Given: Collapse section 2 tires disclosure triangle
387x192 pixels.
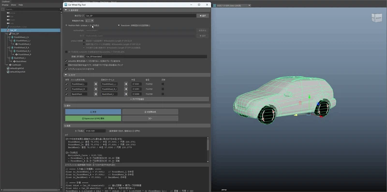Looking at the screenshot, I should click(66, 75).
